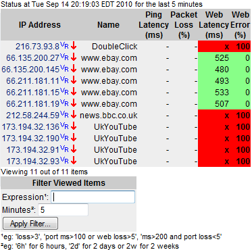The width and height of the screenshot is (252, 250).
Task: Focus the Expression filter input field
Action: coord(93,197)
